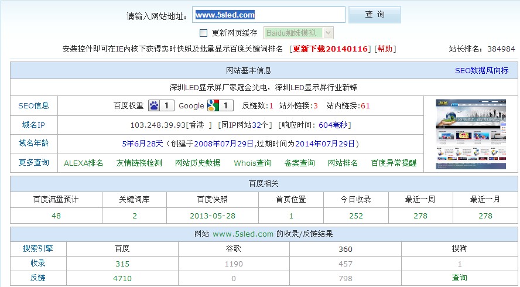The width and height of the screenshot is (520, 287).
Task: Open the www.5sled.com link in results header
Action: tap(243, 234)
